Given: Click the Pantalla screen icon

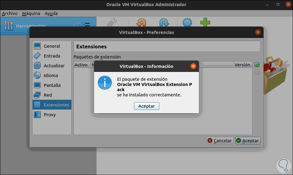Looking at the screenshot, I should point(37,85).
